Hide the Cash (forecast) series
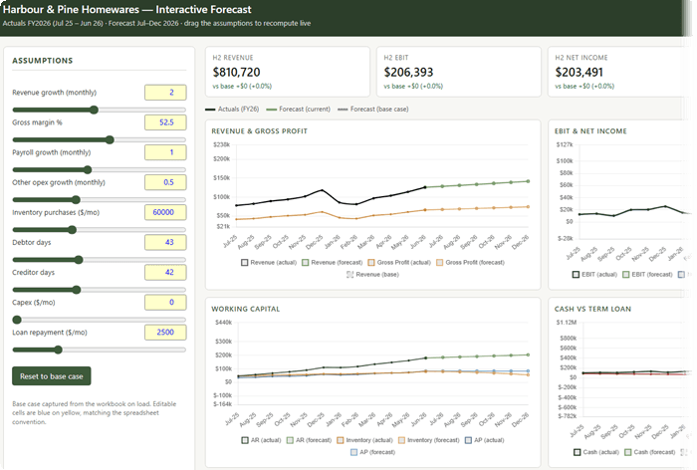The image size is (697, 470). pos(649,452)
